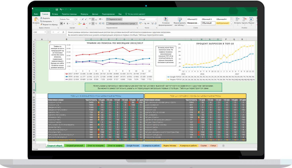
Task: Switch to the Google Россия sheet tab
Action: (x=133, y=146)
